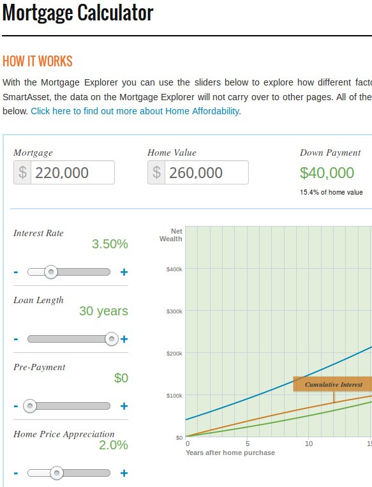Click into the Home Value field

pyautogui.click(x=207, y=172)
